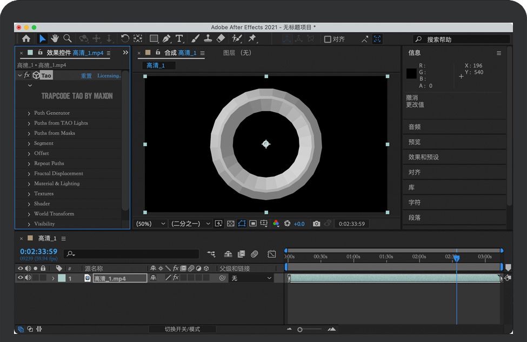Click the 重置 reset link for Tao
The image size is (527, 342).
coord(86,76)
